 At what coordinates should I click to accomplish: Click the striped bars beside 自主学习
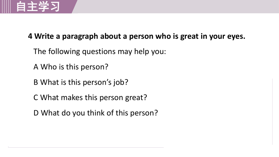pyautogui.click(x=5, y=6)
